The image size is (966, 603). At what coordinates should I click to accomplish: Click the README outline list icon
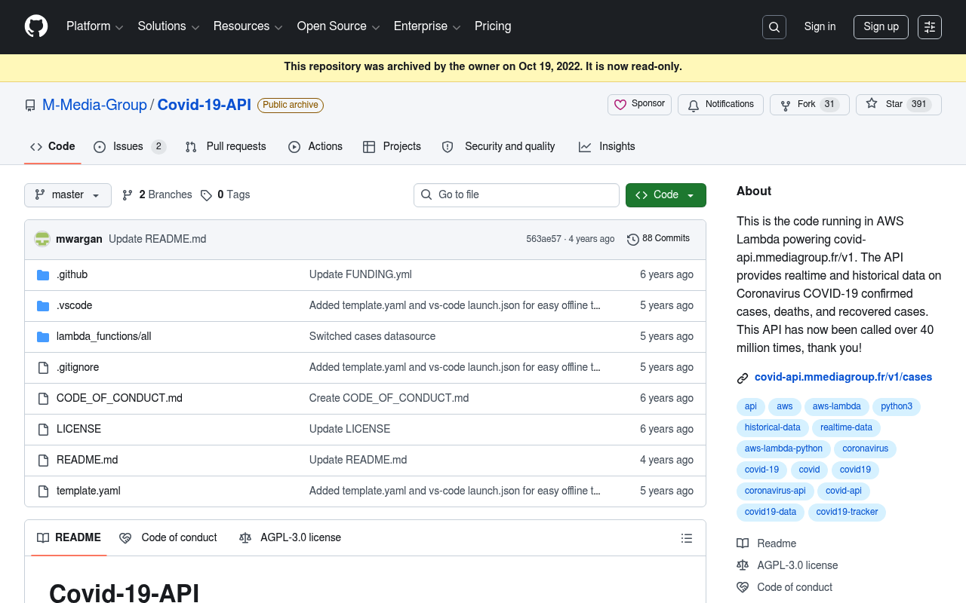[x=687, y=538]
